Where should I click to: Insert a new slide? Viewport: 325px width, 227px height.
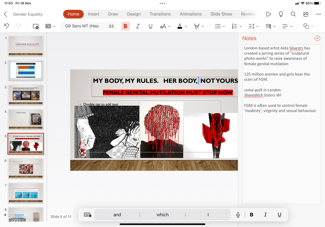point(36,26)
